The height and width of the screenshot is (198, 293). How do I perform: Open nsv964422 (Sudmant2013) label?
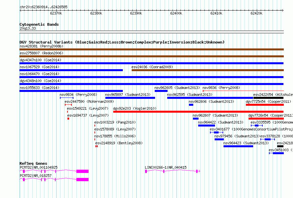pyautogui.click(x=221, y=122)
